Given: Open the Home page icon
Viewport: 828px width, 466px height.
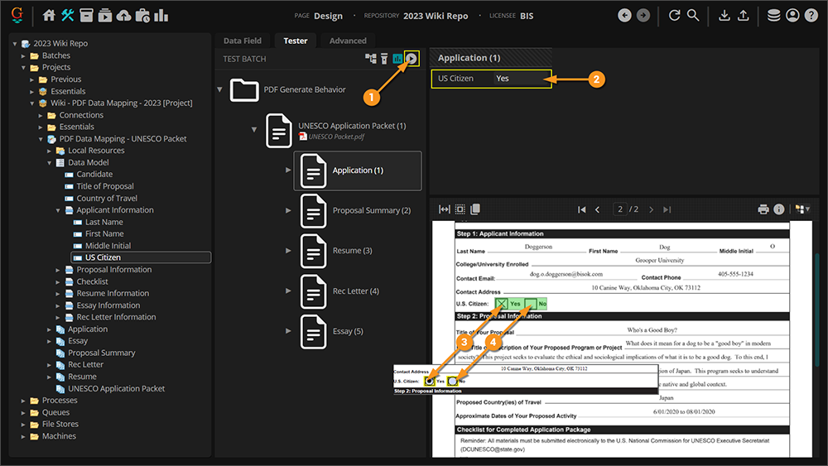Looking at the screenshot, I should click(49, 16).
